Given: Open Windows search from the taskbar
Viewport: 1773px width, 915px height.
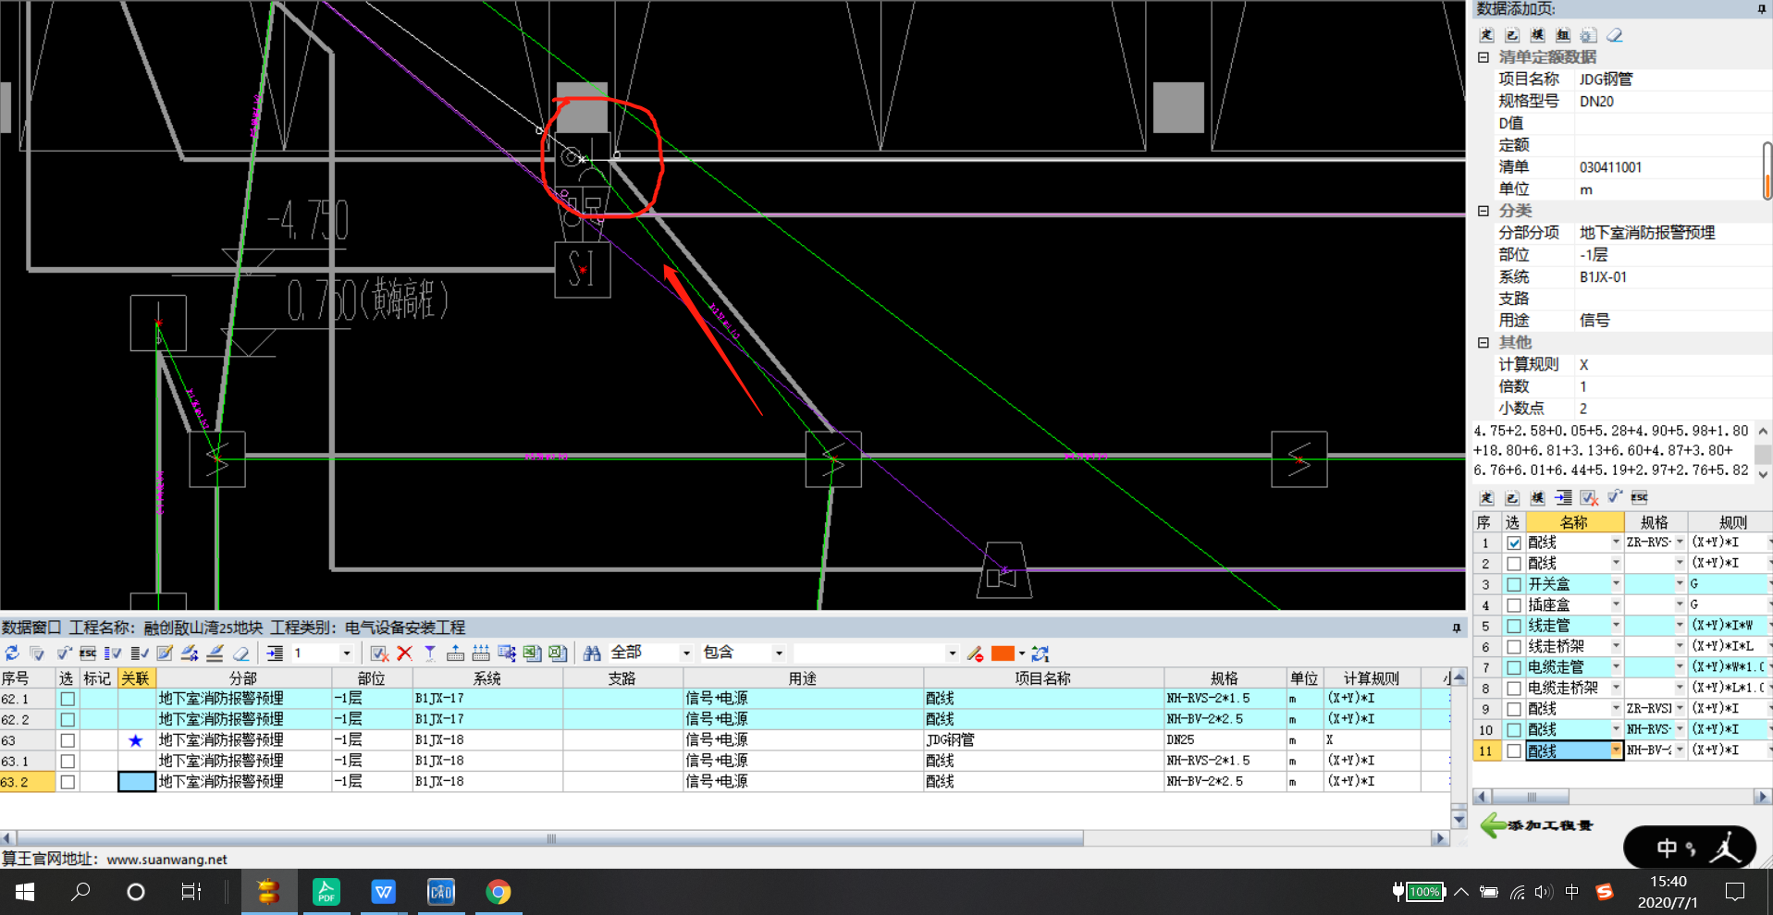Looking at the screenshot, I should pyautogui.click(x=81, y=892).
